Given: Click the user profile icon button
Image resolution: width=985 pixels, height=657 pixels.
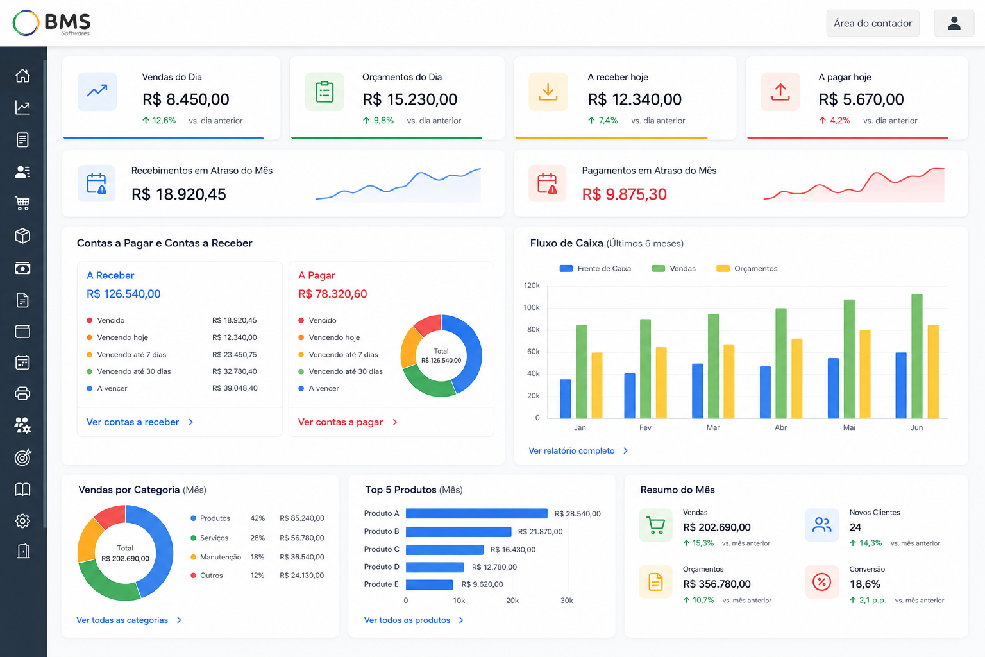Looking at the screenshot, I should click(x=954, y=23).
